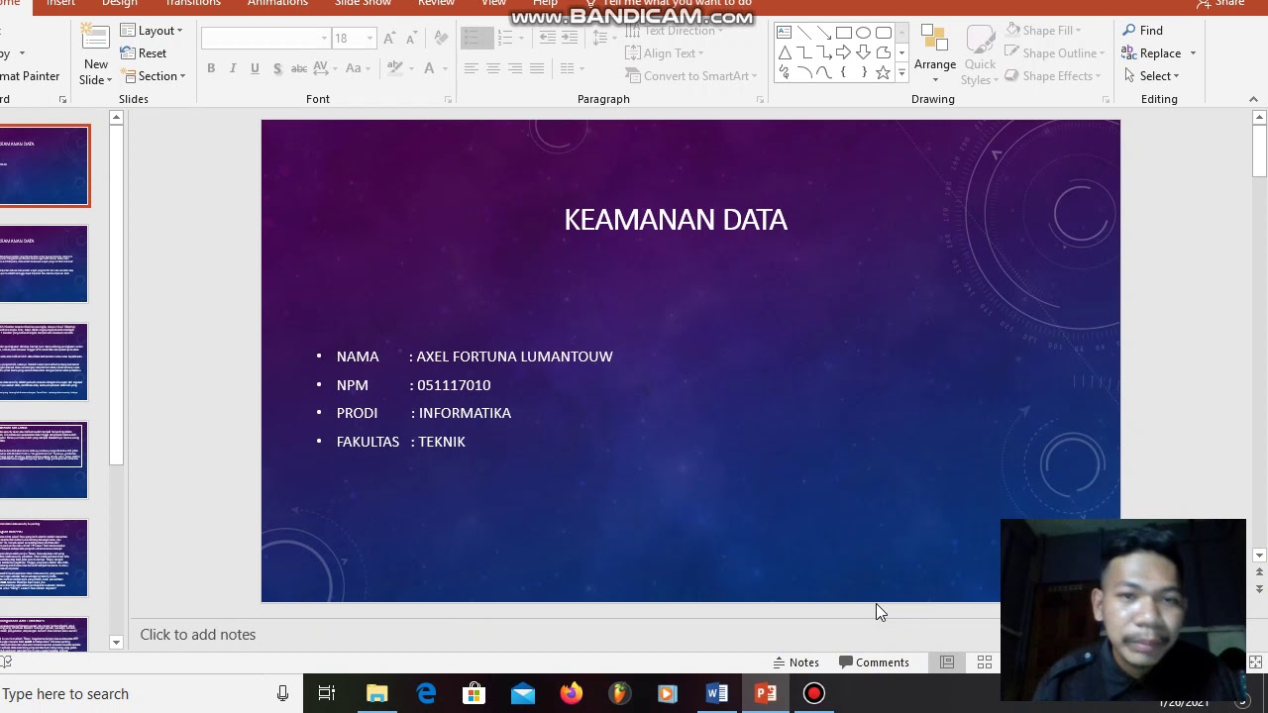Toggle Strikethrough formatting

(x=298, y=68)
